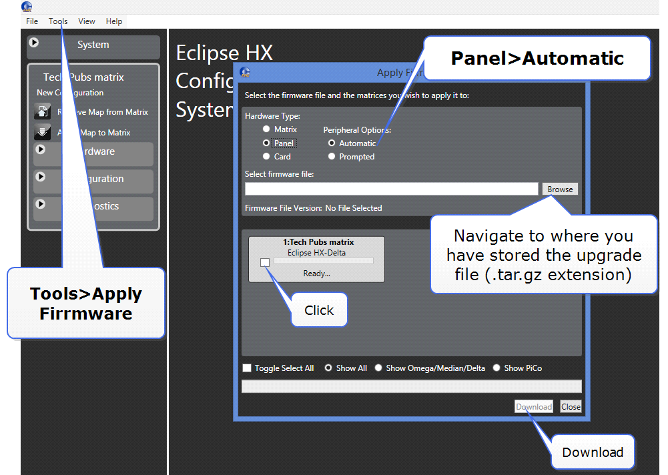
Task: Expand the System section arrow
Action: tap(33, 43)
